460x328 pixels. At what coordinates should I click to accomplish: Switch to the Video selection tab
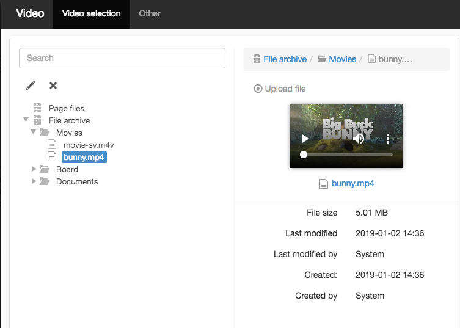click(92, 14)
